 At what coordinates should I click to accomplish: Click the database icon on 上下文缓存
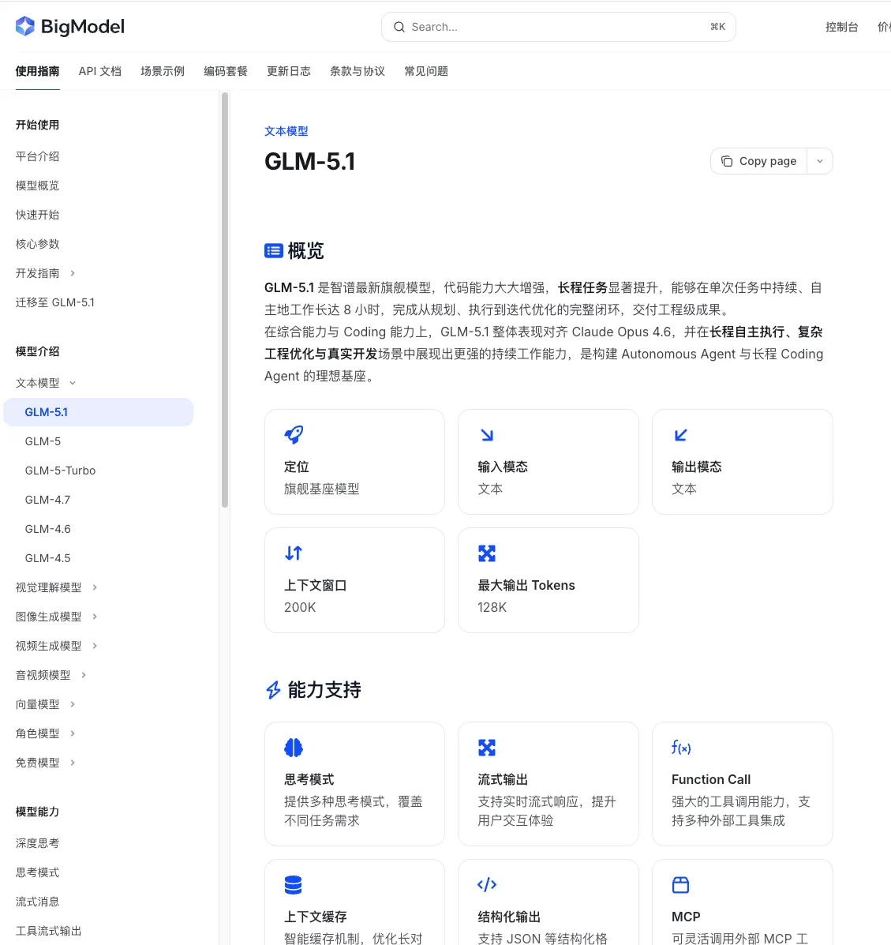click(294, 885)
